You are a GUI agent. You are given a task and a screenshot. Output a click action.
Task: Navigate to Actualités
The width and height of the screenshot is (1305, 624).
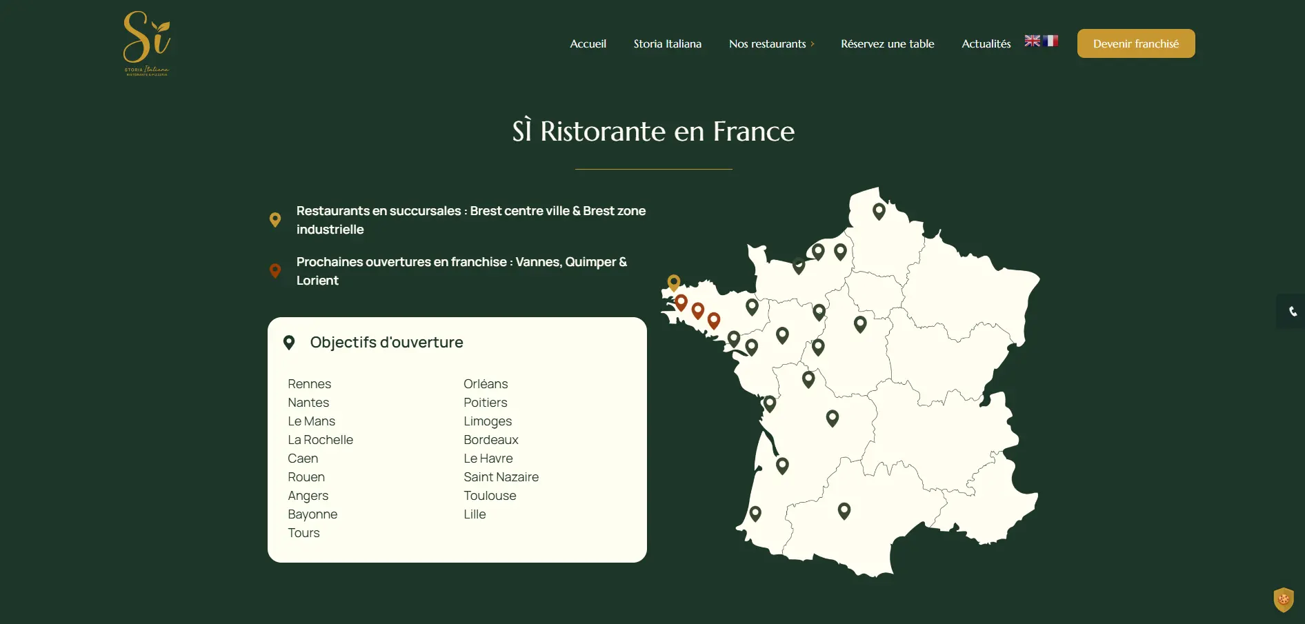(986, 43)
